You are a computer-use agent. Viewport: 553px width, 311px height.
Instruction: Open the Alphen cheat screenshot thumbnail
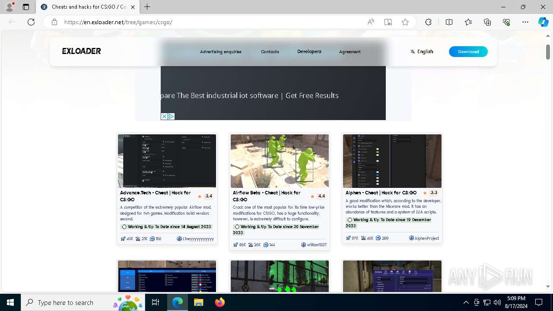pos(392,161)
